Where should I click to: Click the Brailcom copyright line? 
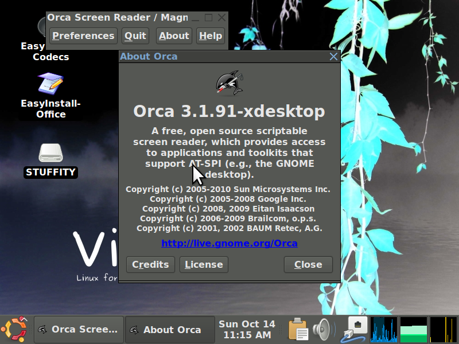point(228,218)
